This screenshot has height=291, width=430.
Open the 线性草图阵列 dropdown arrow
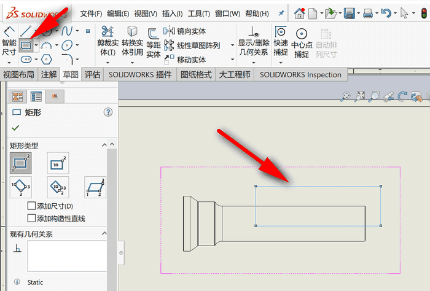233,45
